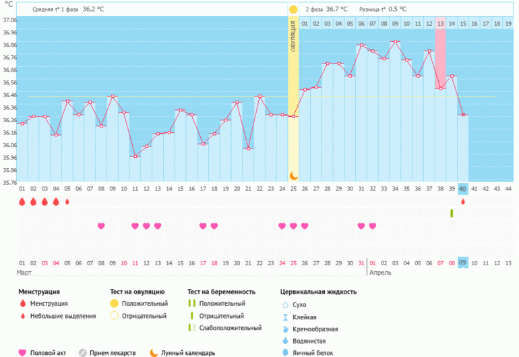This screenshot has height=357, width=519.
Task: Select the 'Яичный белок' cervical fluid icon
Action: click(285, 352)
